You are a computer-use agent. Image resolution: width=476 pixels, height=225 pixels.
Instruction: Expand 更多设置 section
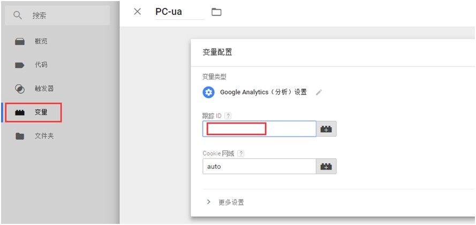(209, 203)
